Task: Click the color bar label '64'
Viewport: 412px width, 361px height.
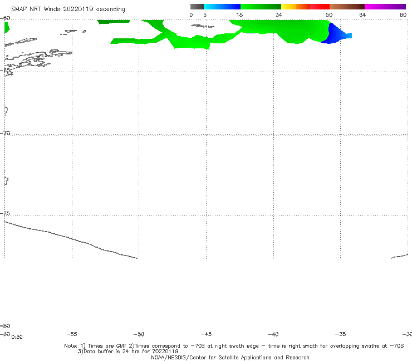Action: click(362, 14)
